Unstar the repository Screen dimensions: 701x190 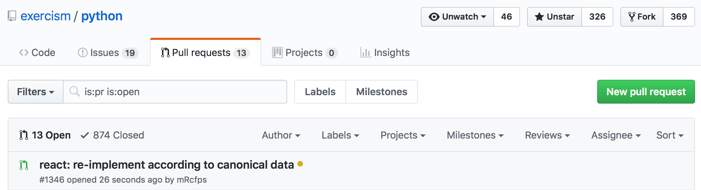[554, 17]
